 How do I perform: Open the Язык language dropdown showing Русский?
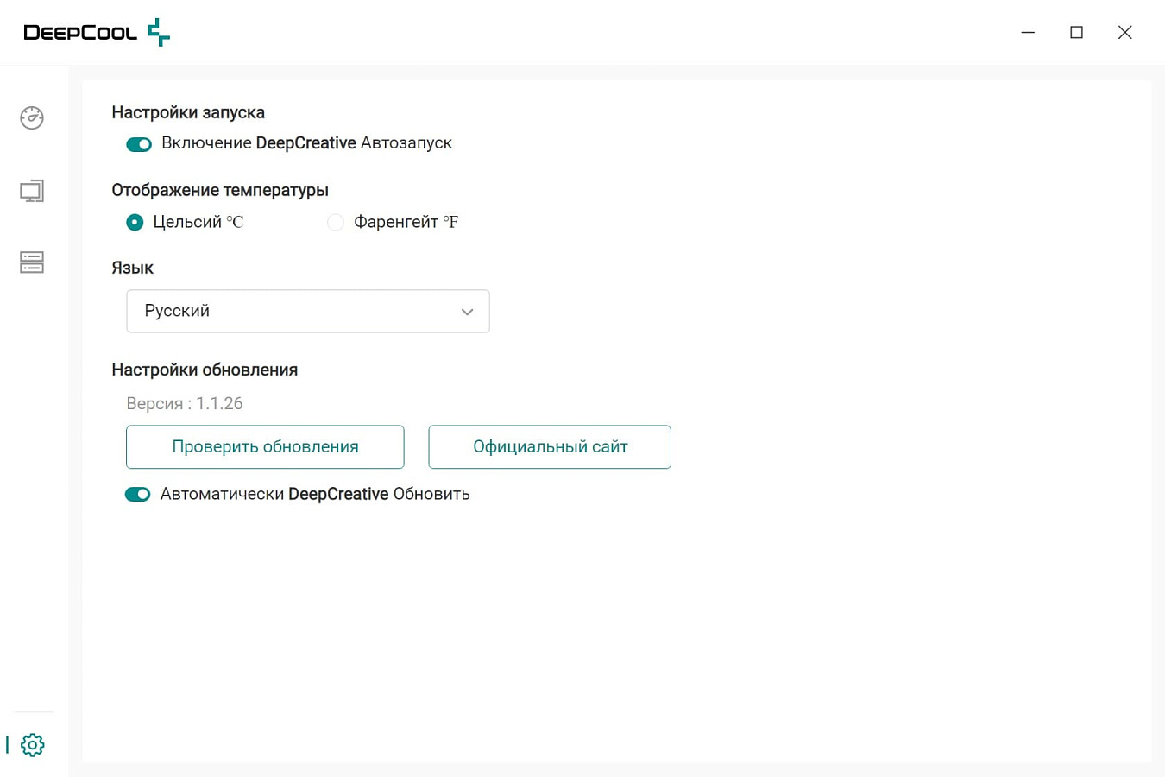pyautogui.click(x=308, y=311)
